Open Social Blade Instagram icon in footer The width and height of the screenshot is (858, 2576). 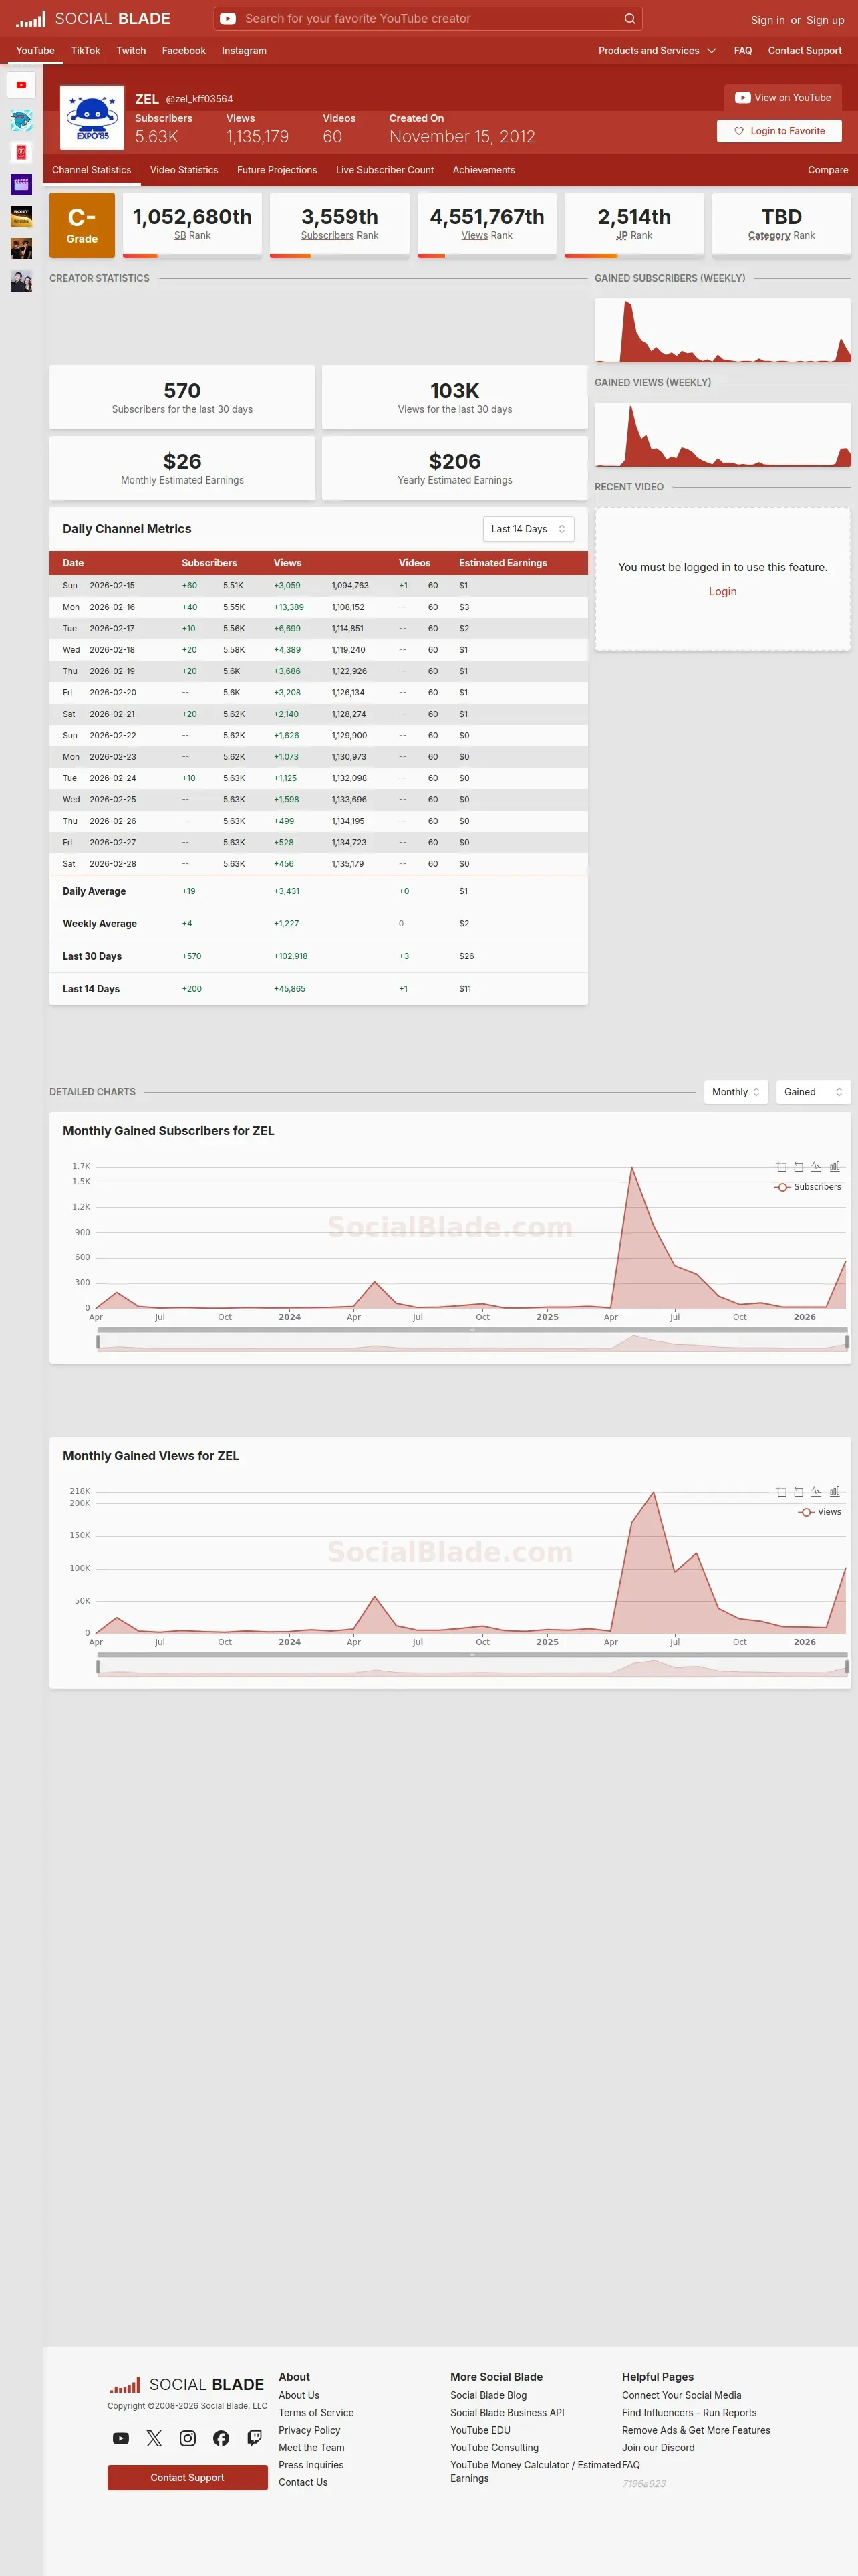point(188,2438)
